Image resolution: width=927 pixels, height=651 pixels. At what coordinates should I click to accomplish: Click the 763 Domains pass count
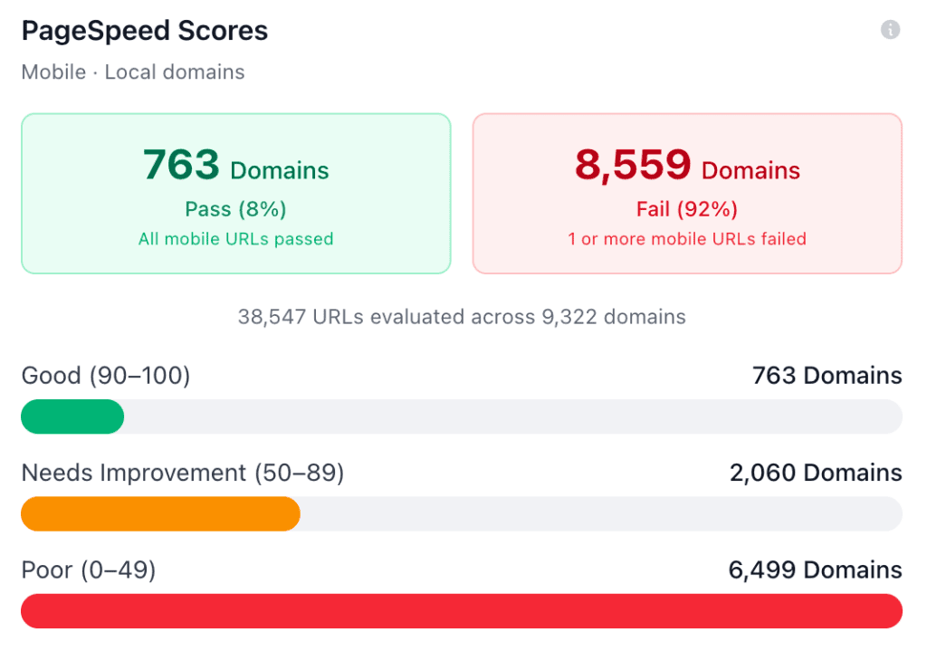coord(235,166)
